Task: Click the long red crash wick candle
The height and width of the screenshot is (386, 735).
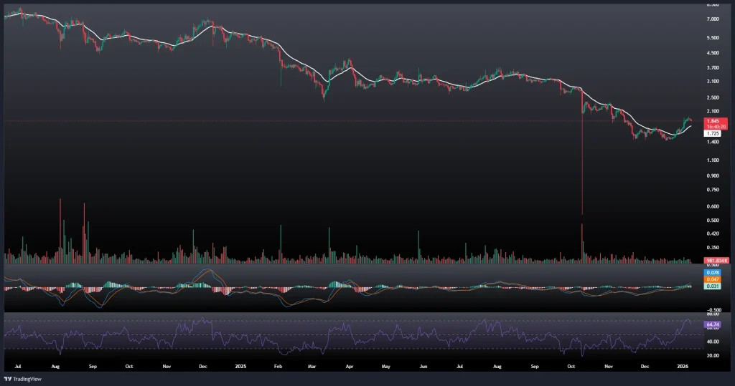Action: click(x=581, y=165)
